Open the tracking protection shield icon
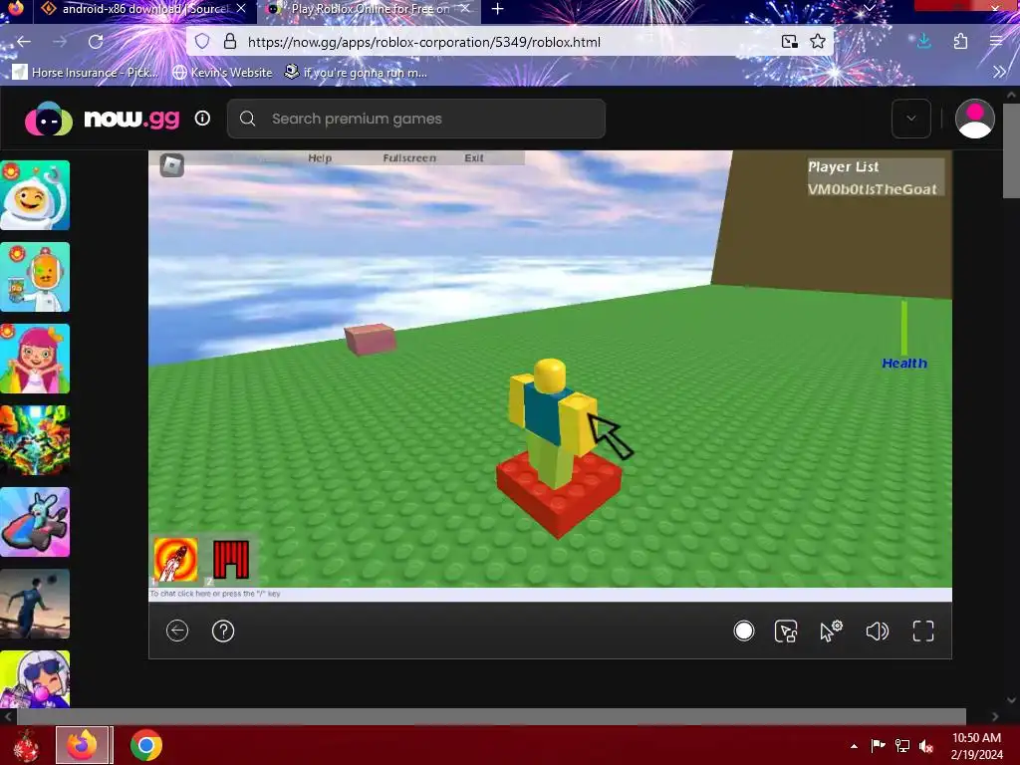Viewport: 1020px width, 765px height. (202, 42)
